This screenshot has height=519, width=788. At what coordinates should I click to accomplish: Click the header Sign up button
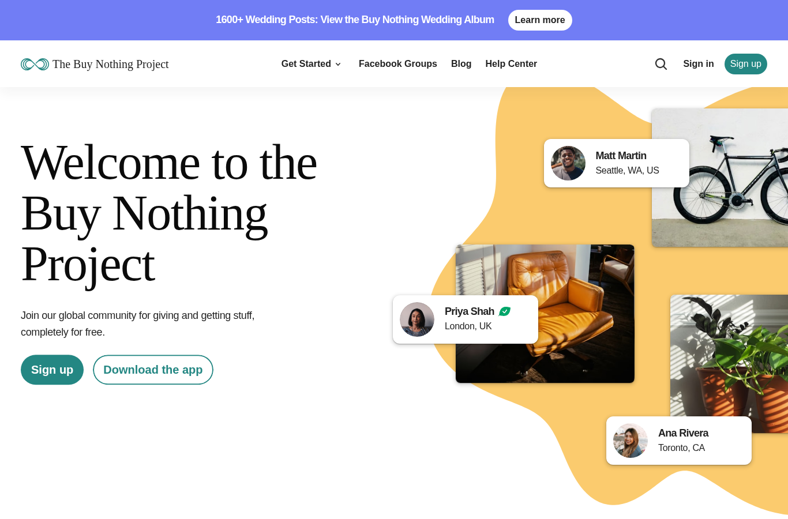746,64
